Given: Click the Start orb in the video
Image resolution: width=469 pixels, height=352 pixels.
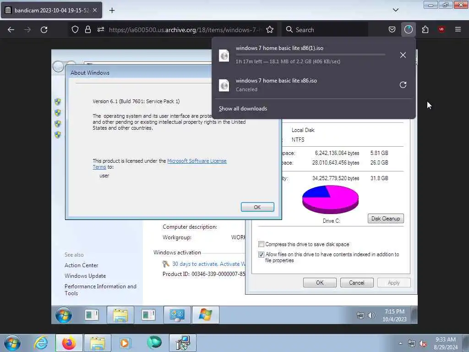Looking at the screenshot, I should click(x=63, y=315).
